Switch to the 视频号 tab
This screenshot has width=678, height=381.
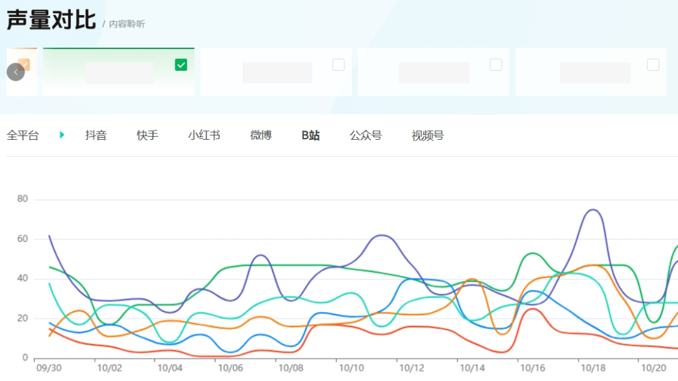(428, 135)
